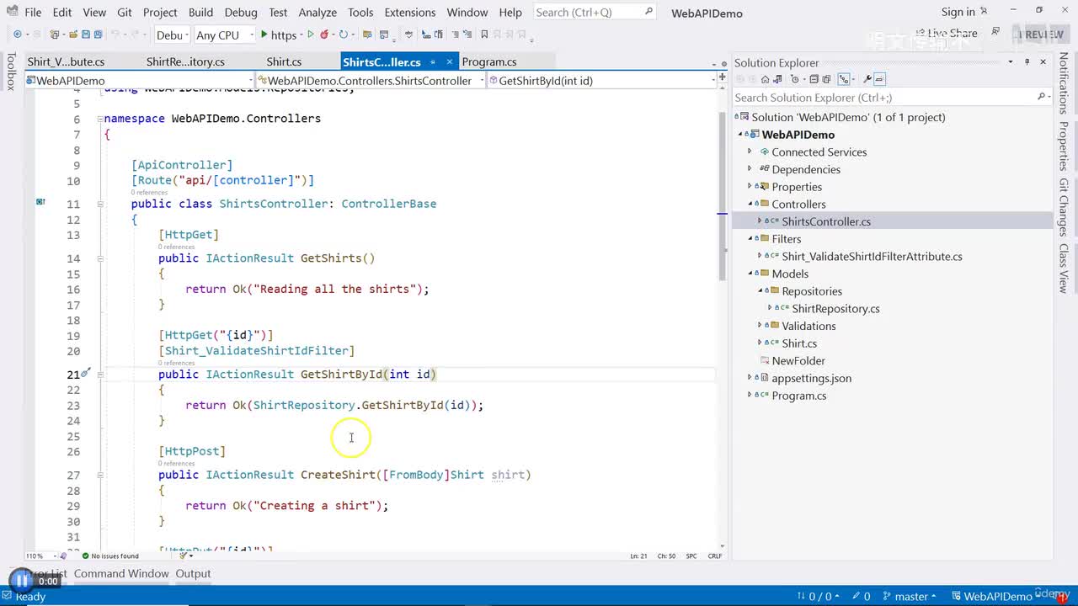Switch views icon in Solution Explorer

(x=778, y=79)
